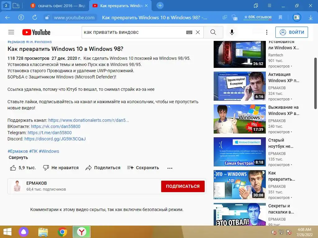
Task: Open the ЕРМАКОВ channel name link
Action: 37,183
